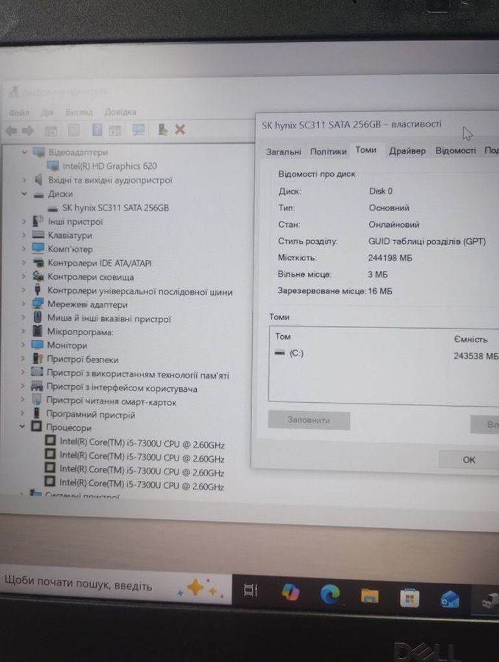Select the Томи tab
This screenshot has width=499, height=662.
tap(366, 150)
